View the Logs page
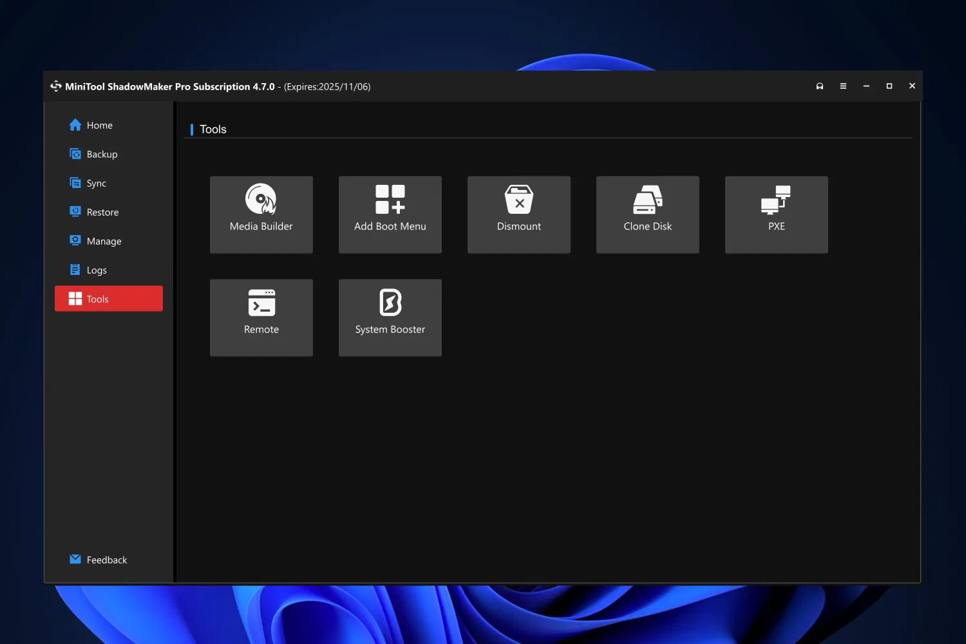Image resolution: width=966 pixels, height=644 pixels. click(97, 270)
